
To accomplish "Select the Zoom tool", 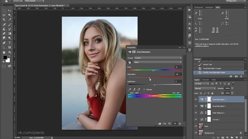I will pos(9,52).
